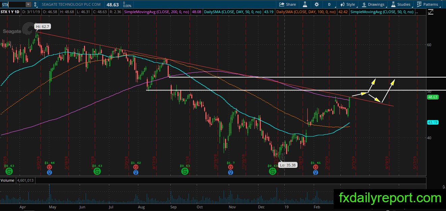Image resolution: width=446 pixels, height=211 pixels.
Task: Open the symbol selector dropdown arrow
Action: coord(28,4)
